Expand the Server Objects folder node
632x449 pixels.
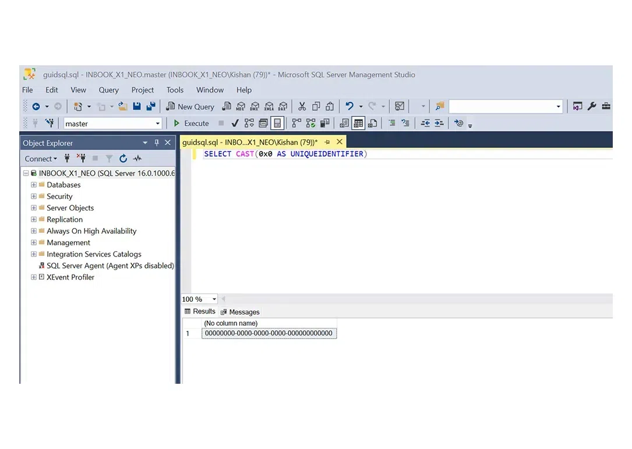pyautogui.click(x=34, y=208)
